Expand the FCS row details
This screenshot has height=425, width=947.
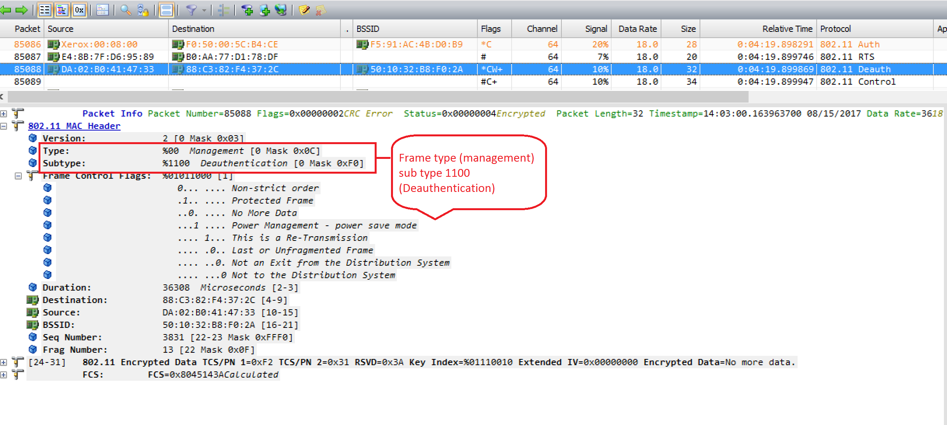(x=3, y=375)
